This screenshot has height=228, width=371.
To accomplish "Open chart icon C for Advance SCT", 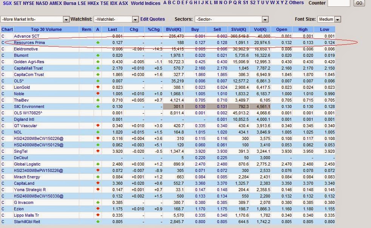I will coord(3,36).
